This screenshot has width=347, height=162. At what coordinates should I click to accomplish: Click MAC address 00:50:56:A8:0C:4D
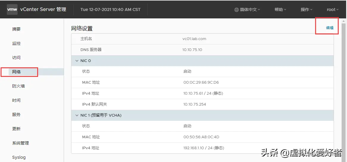tap(201, 137)
